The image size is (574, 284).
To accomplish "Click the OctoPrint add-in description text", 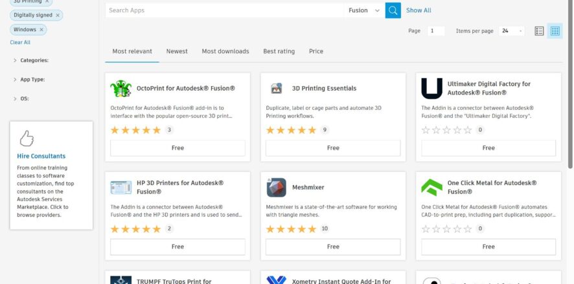I will pyautogui.click(x=172, y=112).
